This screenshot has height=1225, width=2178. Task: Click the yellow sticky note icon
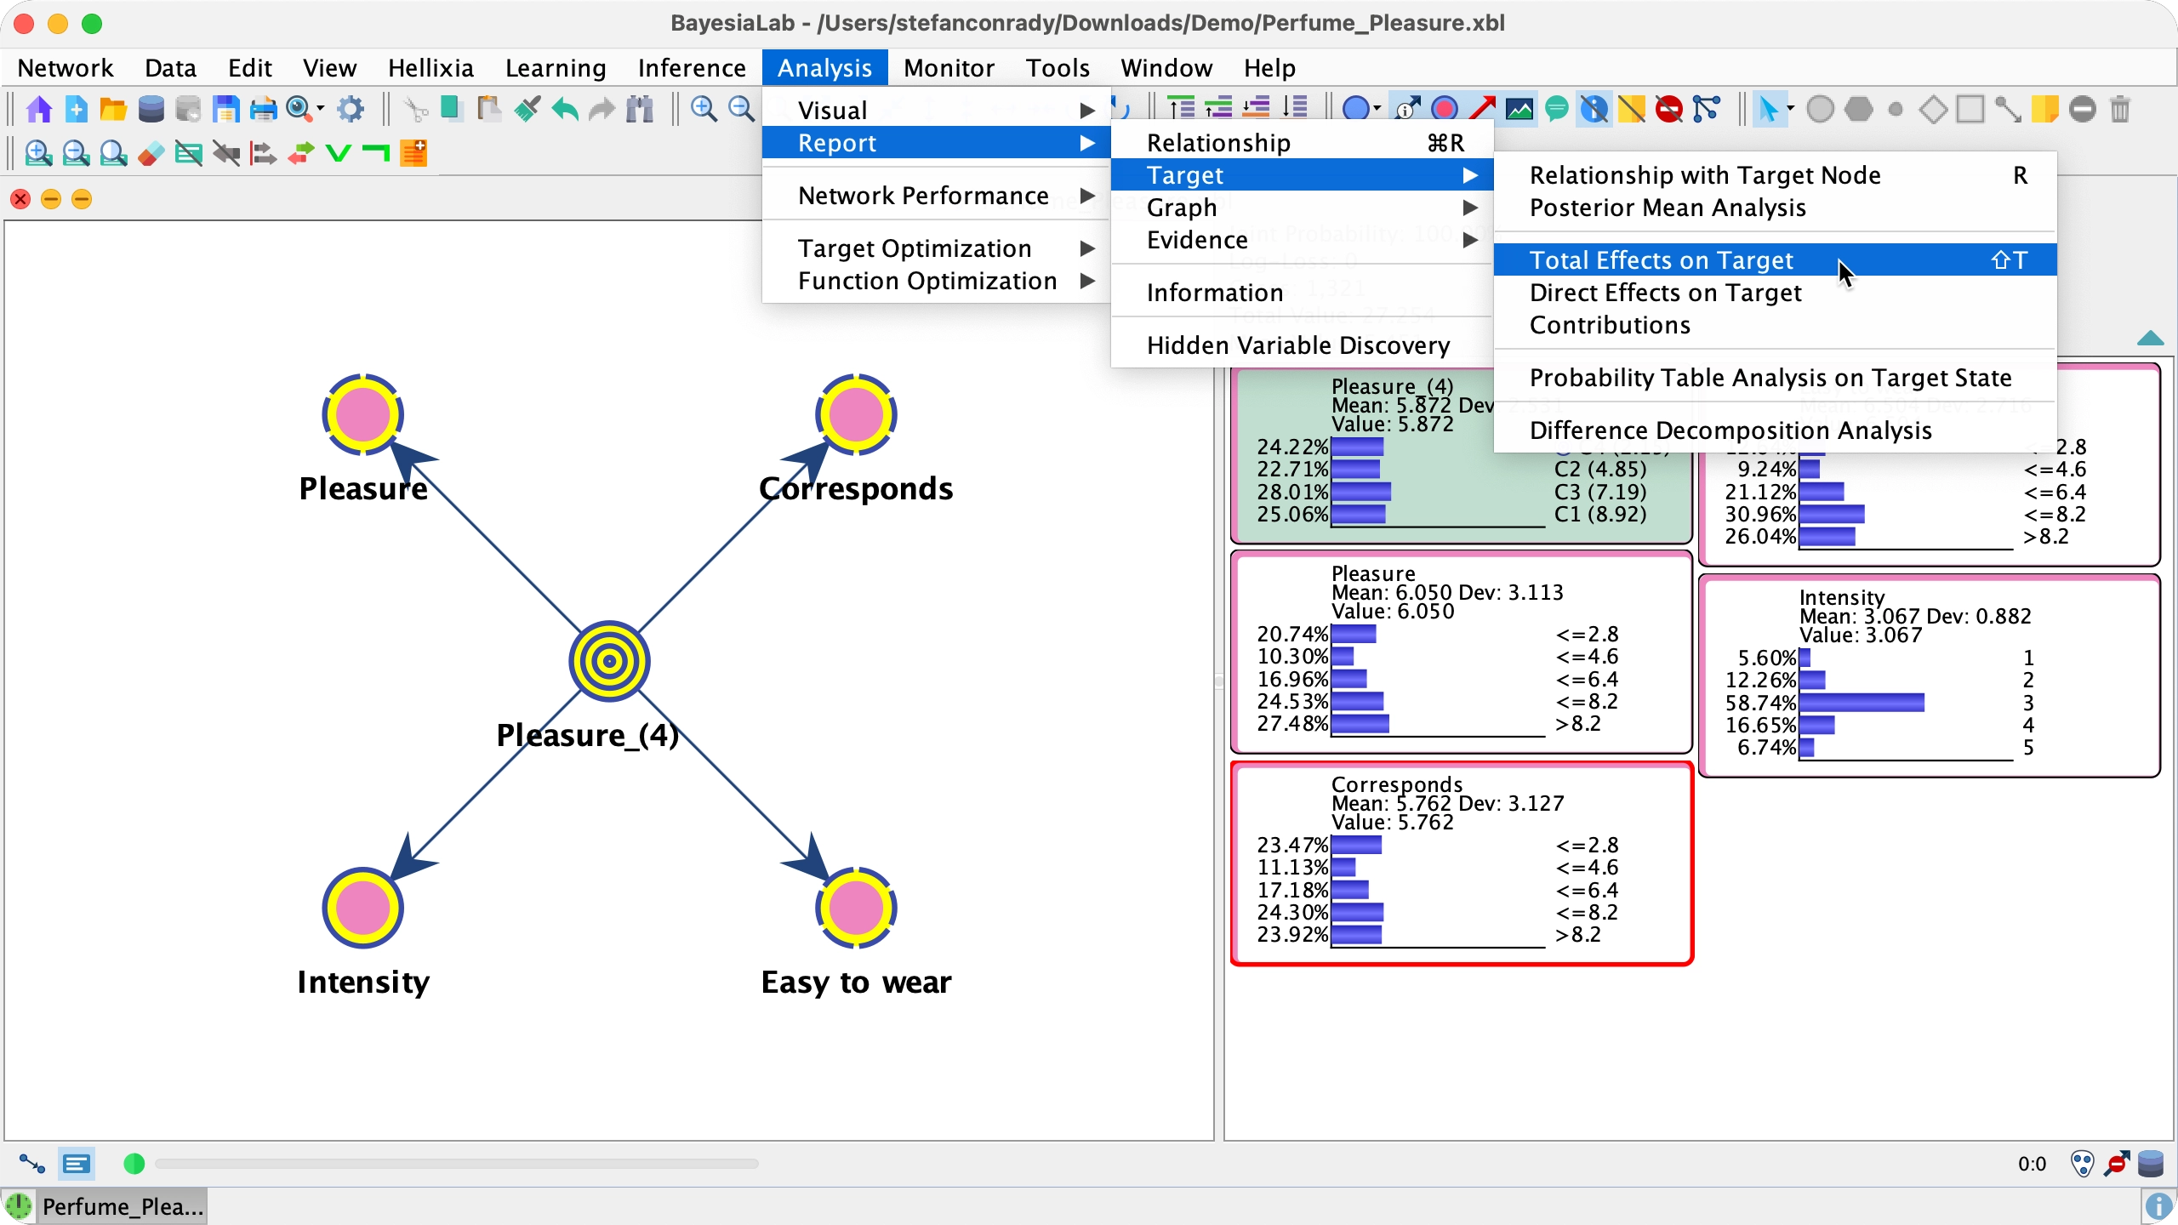pyautogui.click(x=2044, y=109)
